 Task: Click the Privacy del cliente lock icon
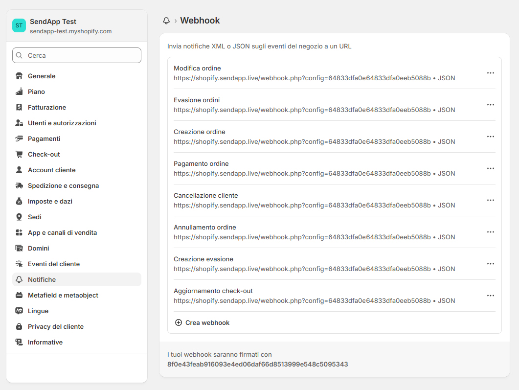click(x=19, y=326)
